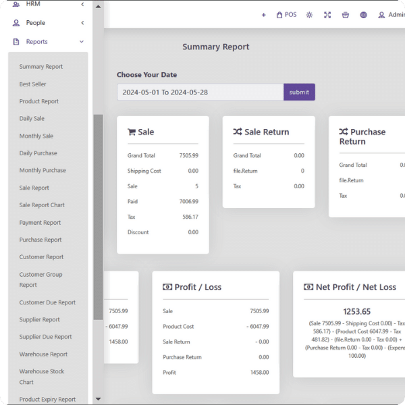405x405 pixels.
Task: Click the People sidebar icon
Action: [16, 23]
